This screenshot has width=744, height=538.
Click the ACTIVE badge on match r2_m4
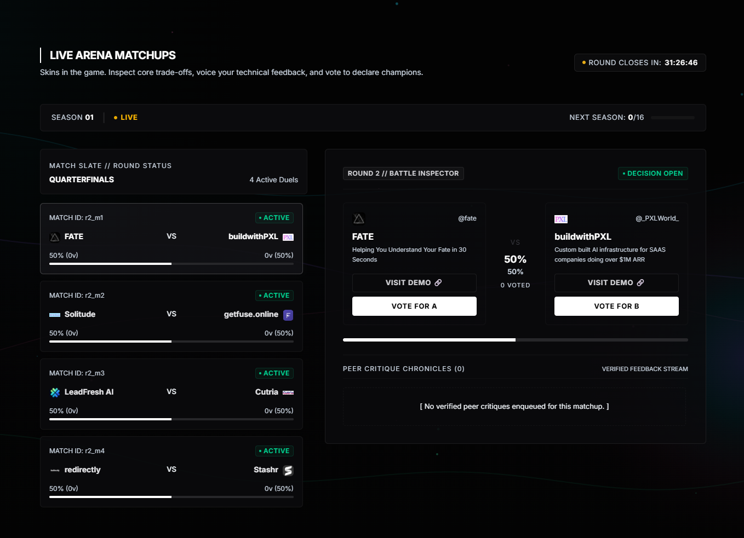click(274, 451)
